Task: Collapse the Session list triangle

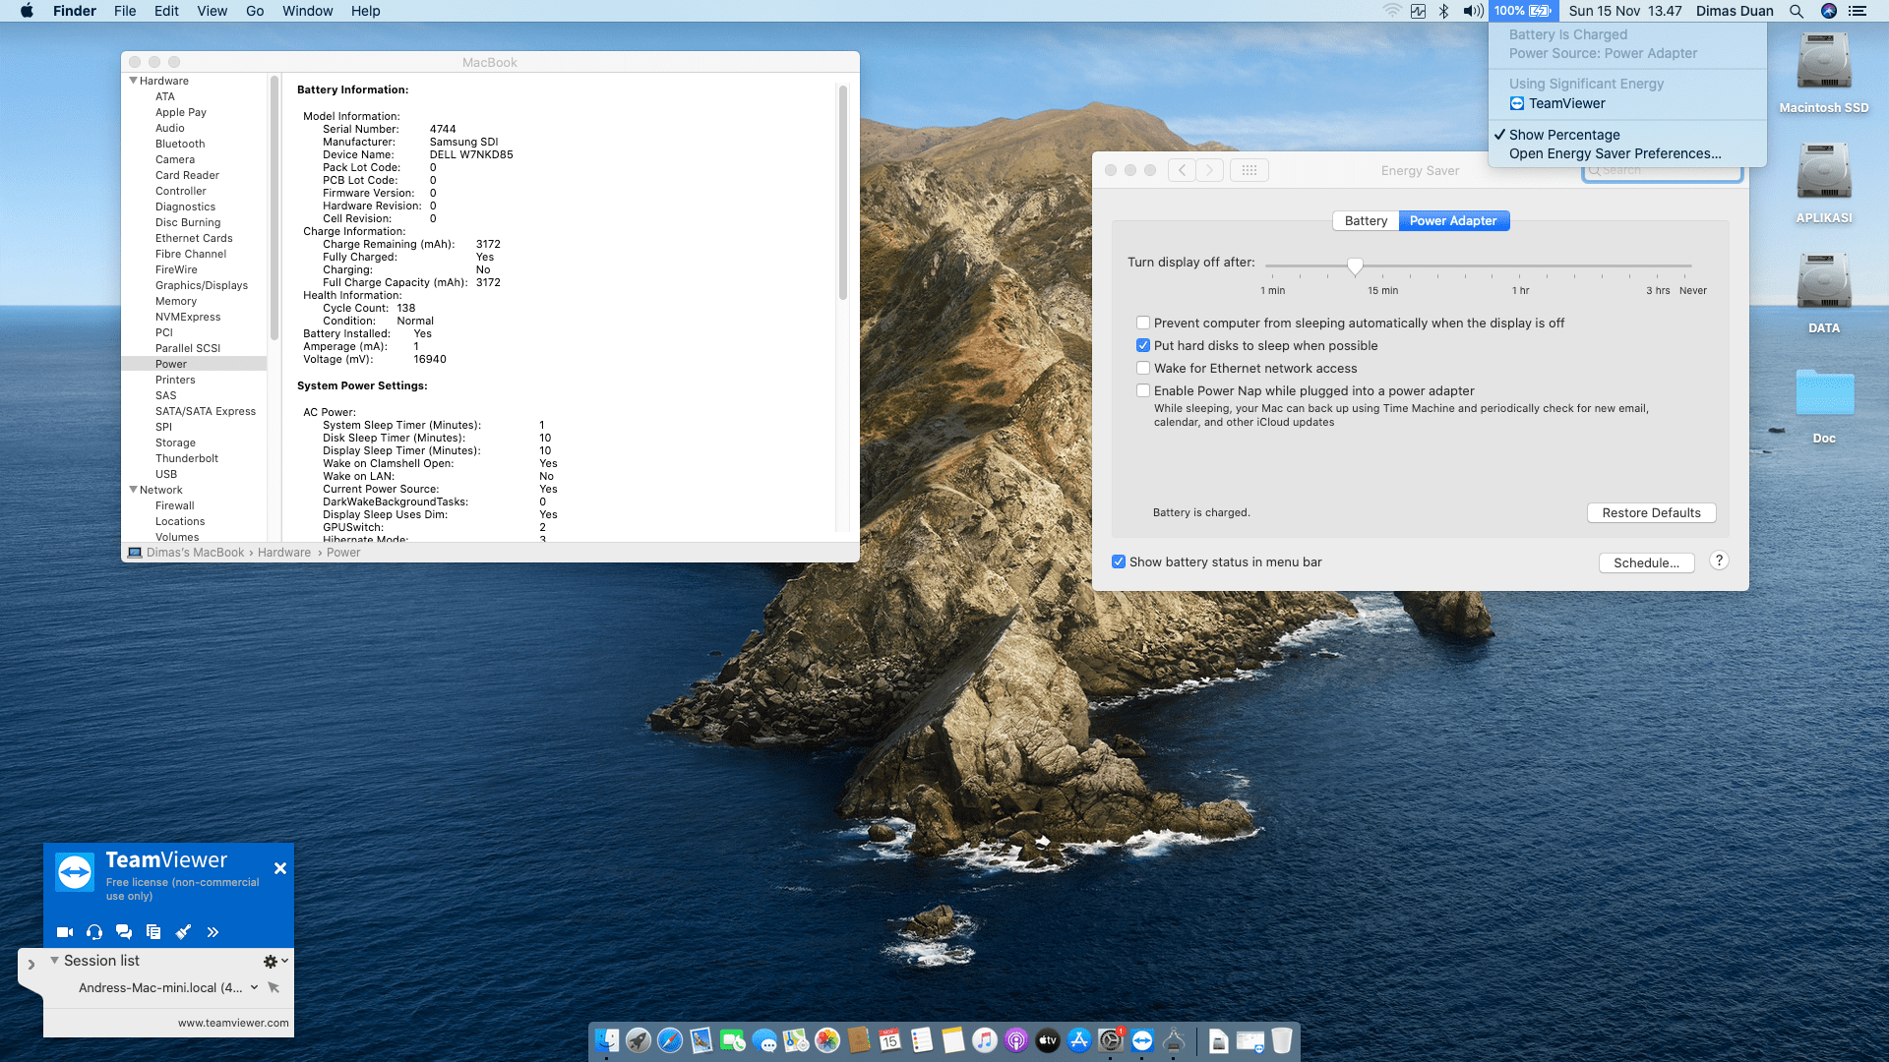Action: point(55,960)
